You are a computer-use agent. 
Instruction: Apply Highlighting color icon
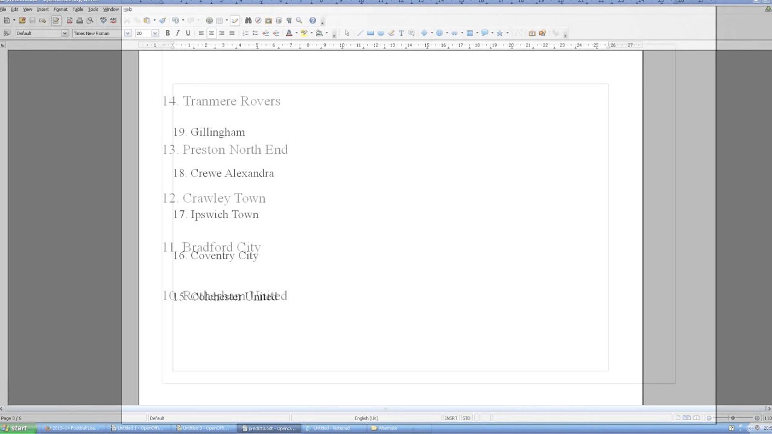304,33
